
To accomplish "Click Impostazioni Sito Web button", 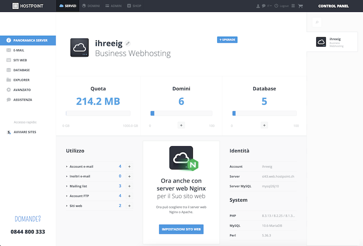I will tap(181, 229).
